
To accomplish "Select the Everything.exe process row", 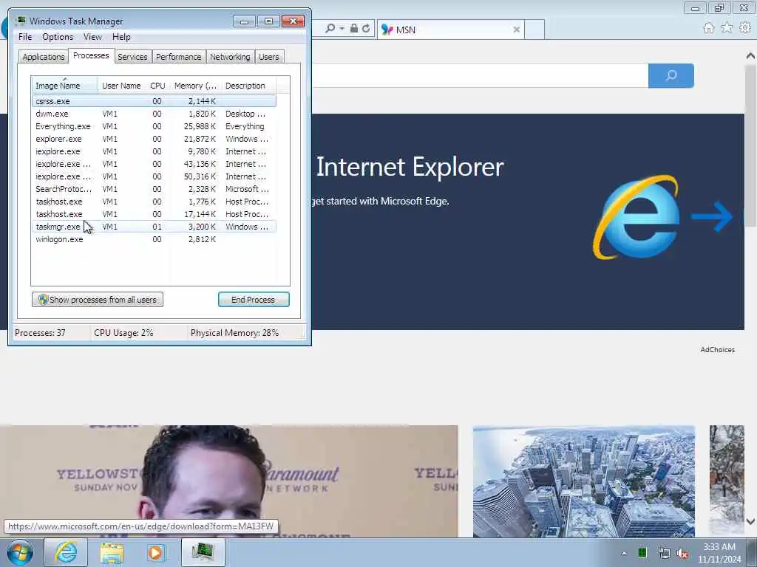I will click(154, 126).
